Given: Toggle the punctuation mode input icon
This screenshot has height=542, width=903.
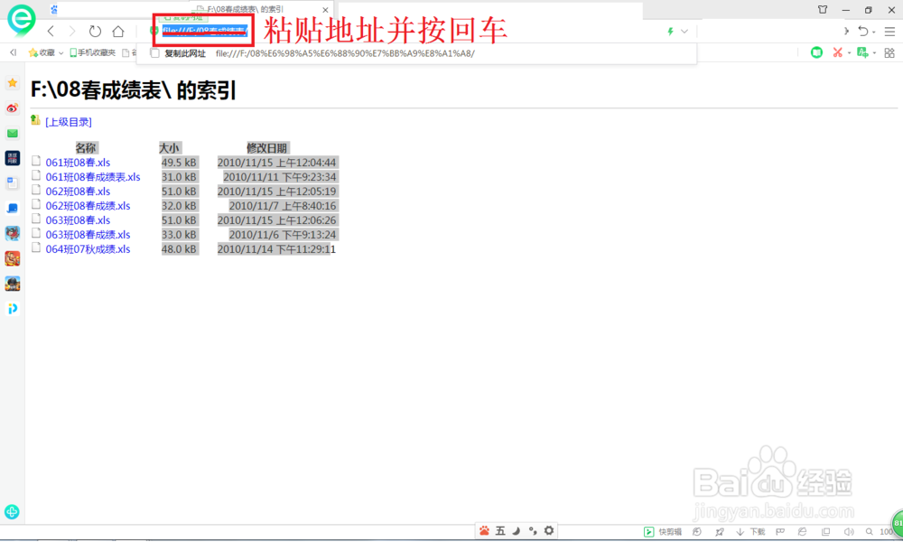Looking at the screenshot, I should coord(533,530).
